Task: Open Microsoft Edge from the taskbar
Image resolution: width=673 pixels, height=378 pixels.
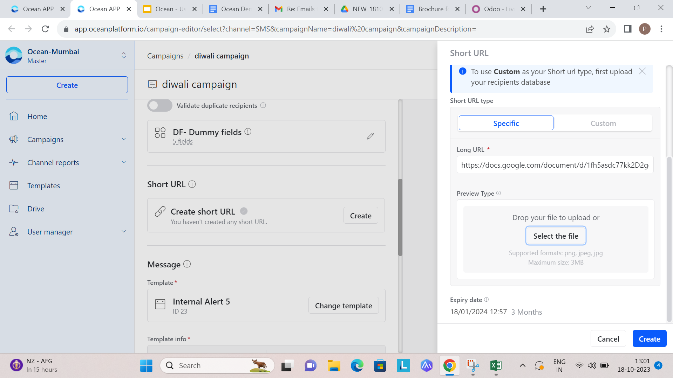Action: (357, 366)
